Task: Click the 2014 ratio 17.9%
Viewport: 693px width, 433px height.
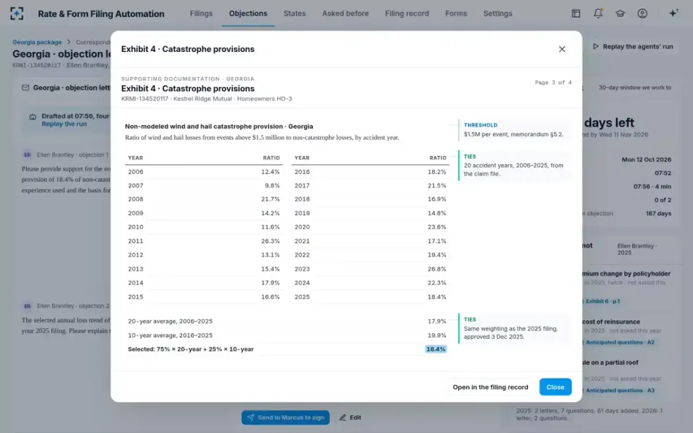Action: point(270,283)
